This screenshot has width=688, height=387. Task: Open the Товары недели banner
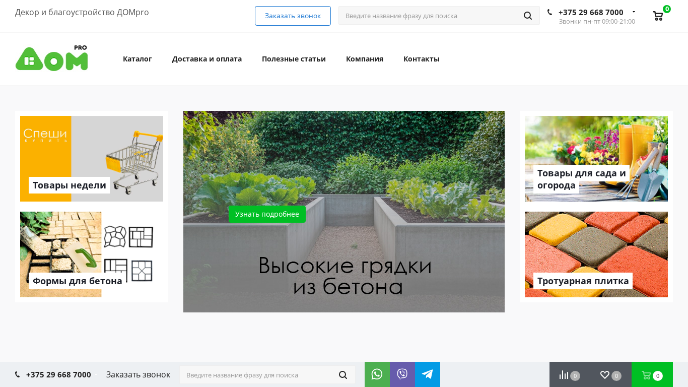[92, 159]
